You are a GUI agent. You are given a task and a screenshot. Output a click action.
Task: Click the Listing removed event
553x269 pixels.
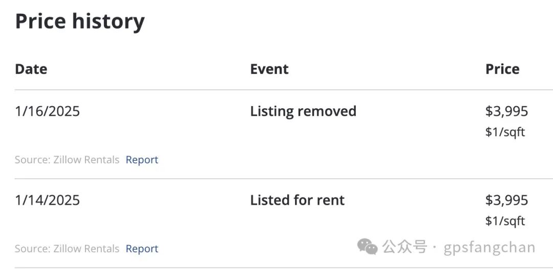tap(303, 111)
